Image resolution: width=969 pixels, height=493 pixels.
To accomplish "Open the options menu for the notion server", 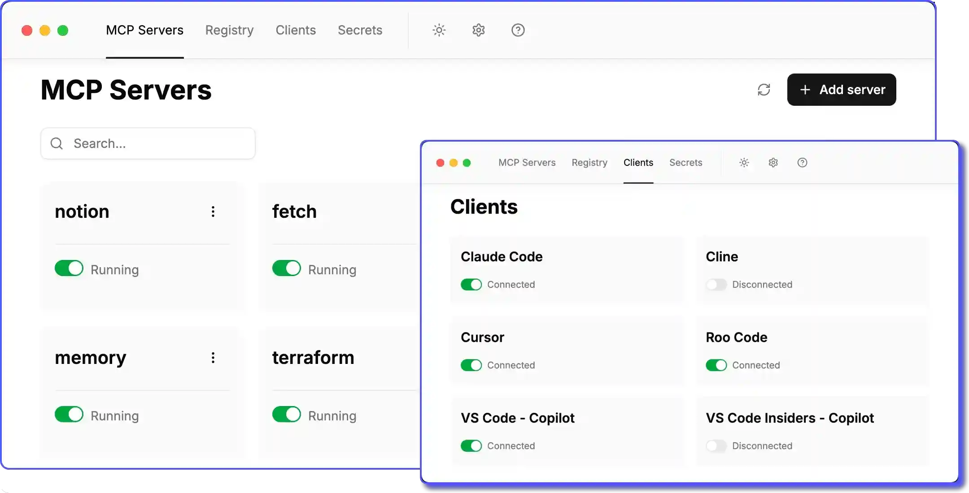I will tap(213, 212).
